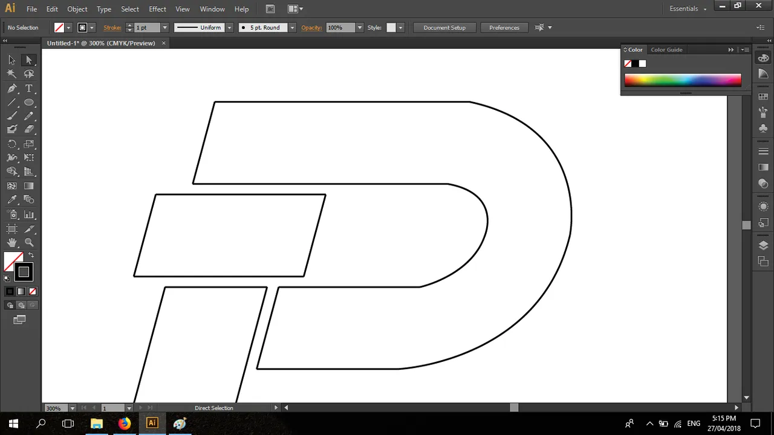Activate the Lasso tool
Viewport: 774px width, 435px height.
click(x=28, y=74)
